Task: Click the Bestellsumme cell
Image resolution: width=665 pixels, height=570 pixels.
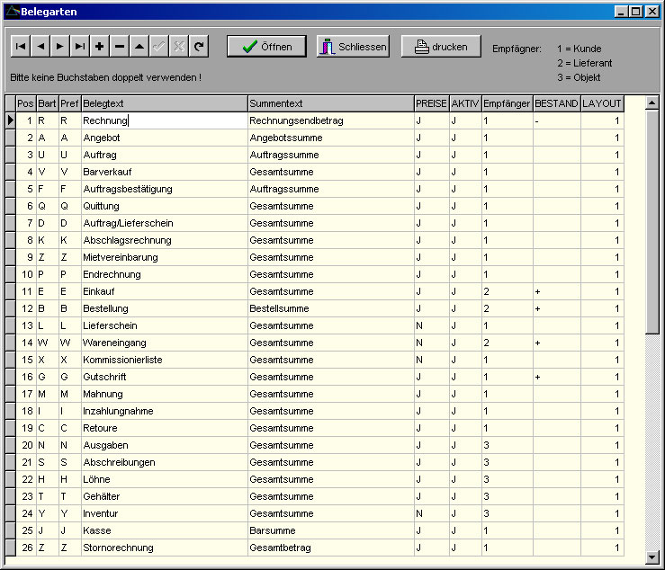Action: (x=331, y=308)
